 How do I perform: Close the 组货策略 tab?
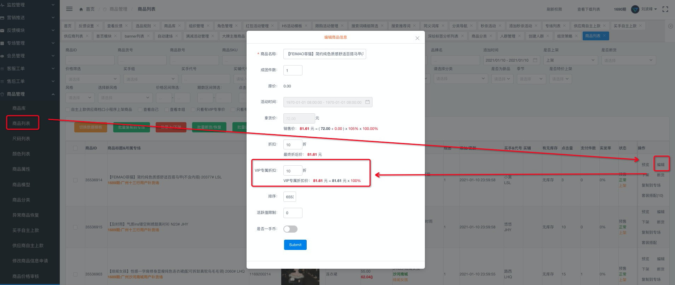[x=576, y=36]
